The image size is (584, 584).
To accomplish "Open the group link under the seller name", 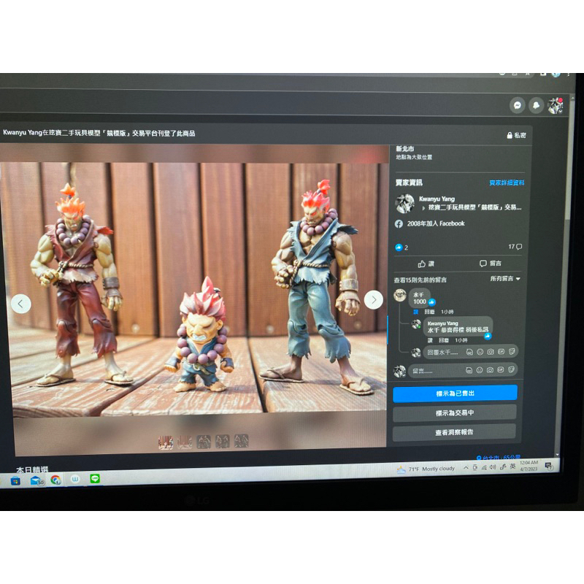I will point(474,207).
